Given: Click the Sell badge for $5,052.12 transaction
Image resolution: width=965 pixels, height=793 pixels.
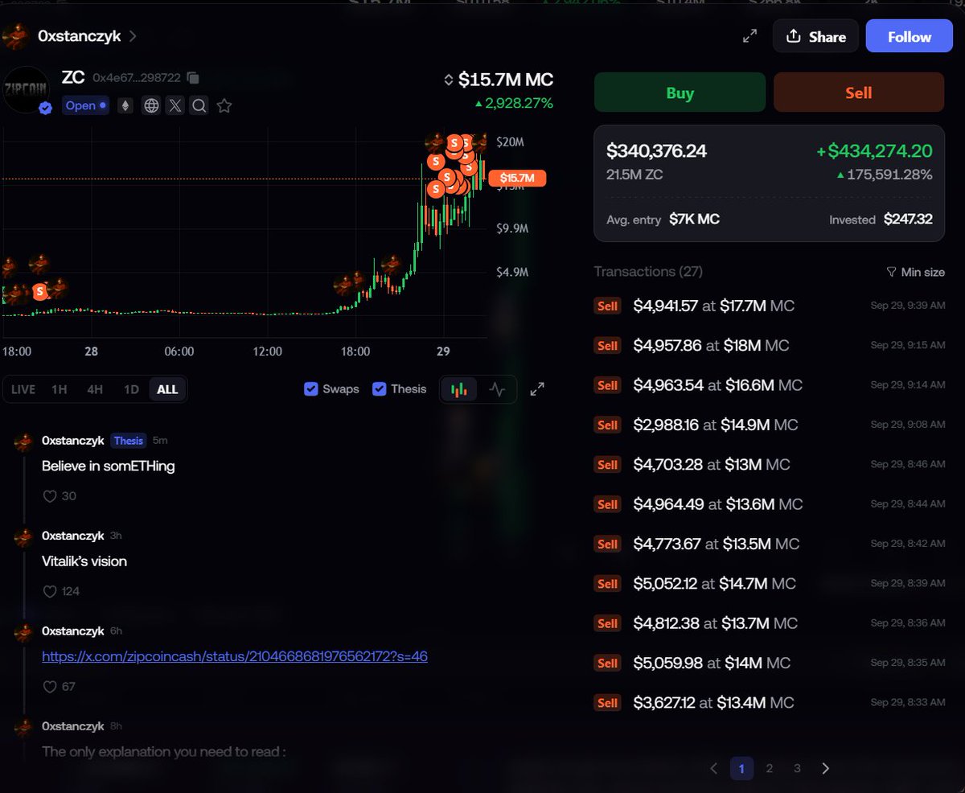Looking at the screenshot, I should tap(607, 584).
